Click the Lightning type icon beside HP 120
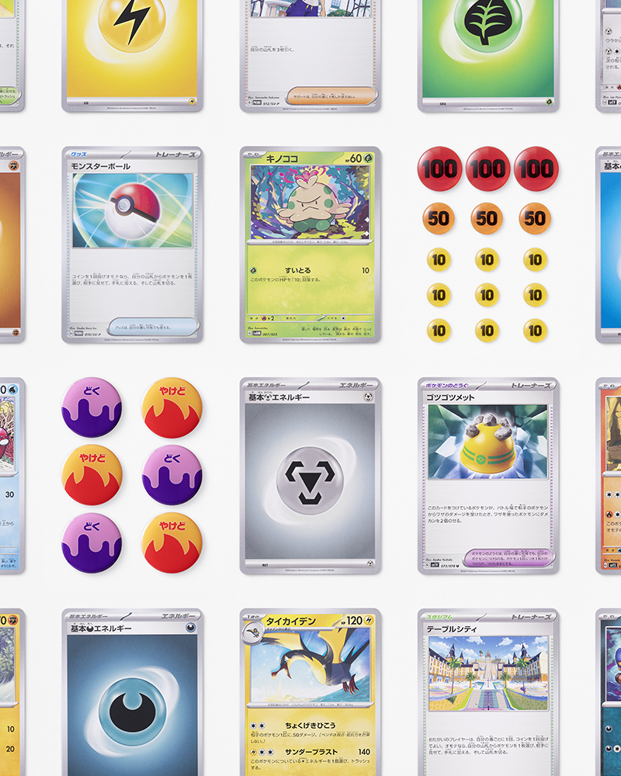This screenshot has height=776, width=621. point(369,621)
